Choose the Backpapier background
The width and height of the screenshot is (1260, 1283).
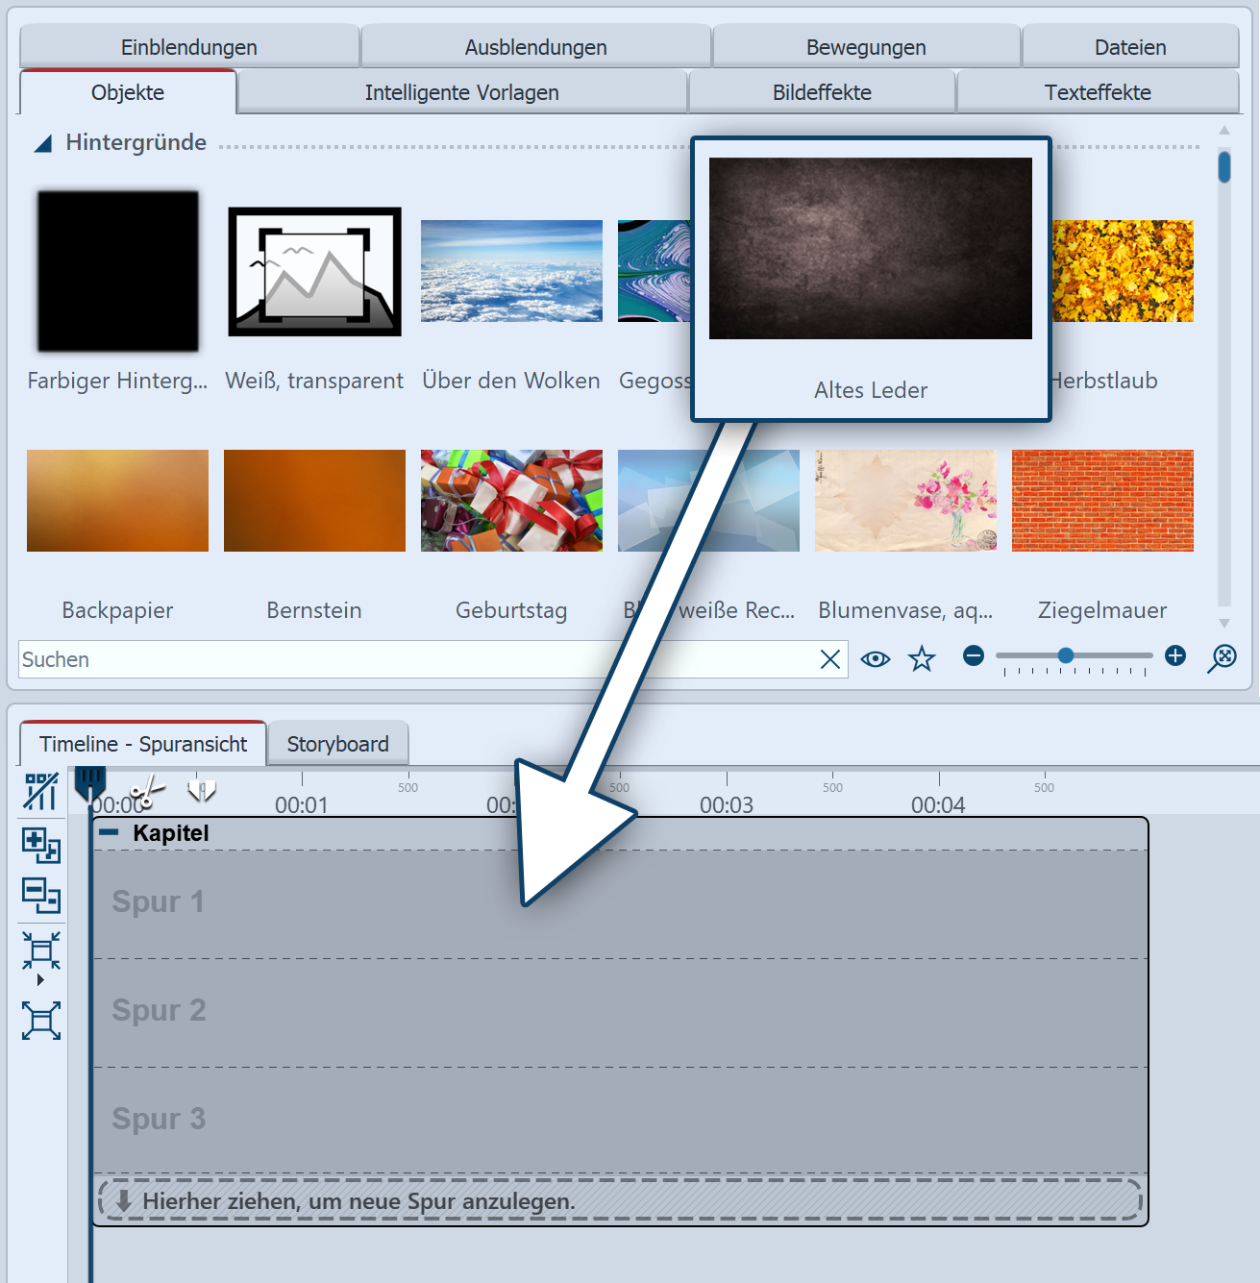(117, 501)
